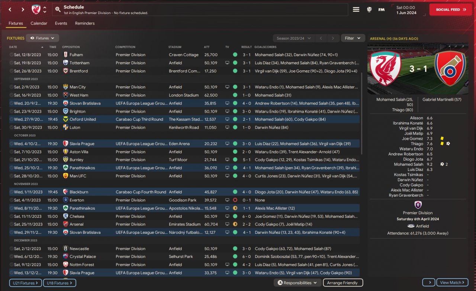Click the up/down chevrons beside the club badge
The image size is (476, 291).
coord(45,10)
